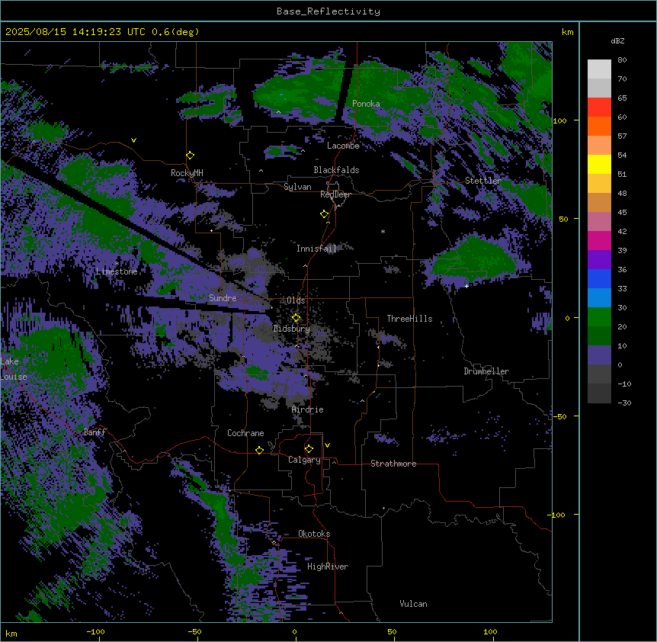The height and width of the screenshot is (642, 657).
Task: Select the Banff town label
Action: click(x=95, y=432)
